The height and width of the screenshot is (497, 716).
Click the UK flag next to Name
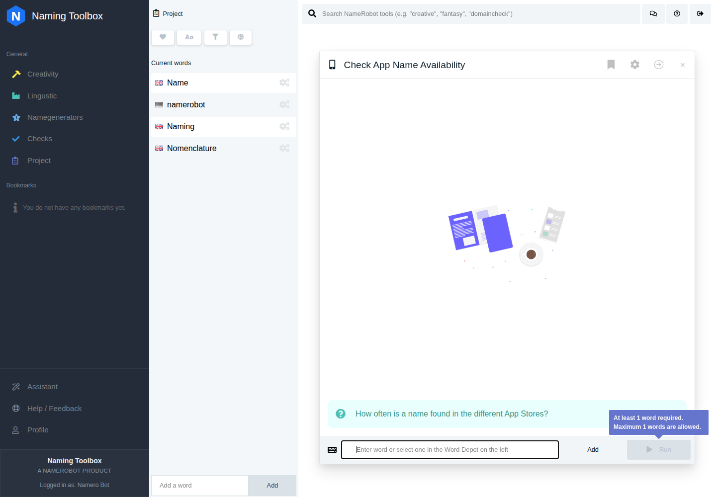pos(159,83)
